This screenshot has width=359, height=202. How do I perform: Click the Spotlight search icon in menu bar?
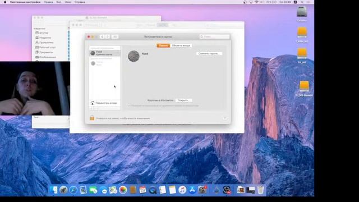point(302,2)
